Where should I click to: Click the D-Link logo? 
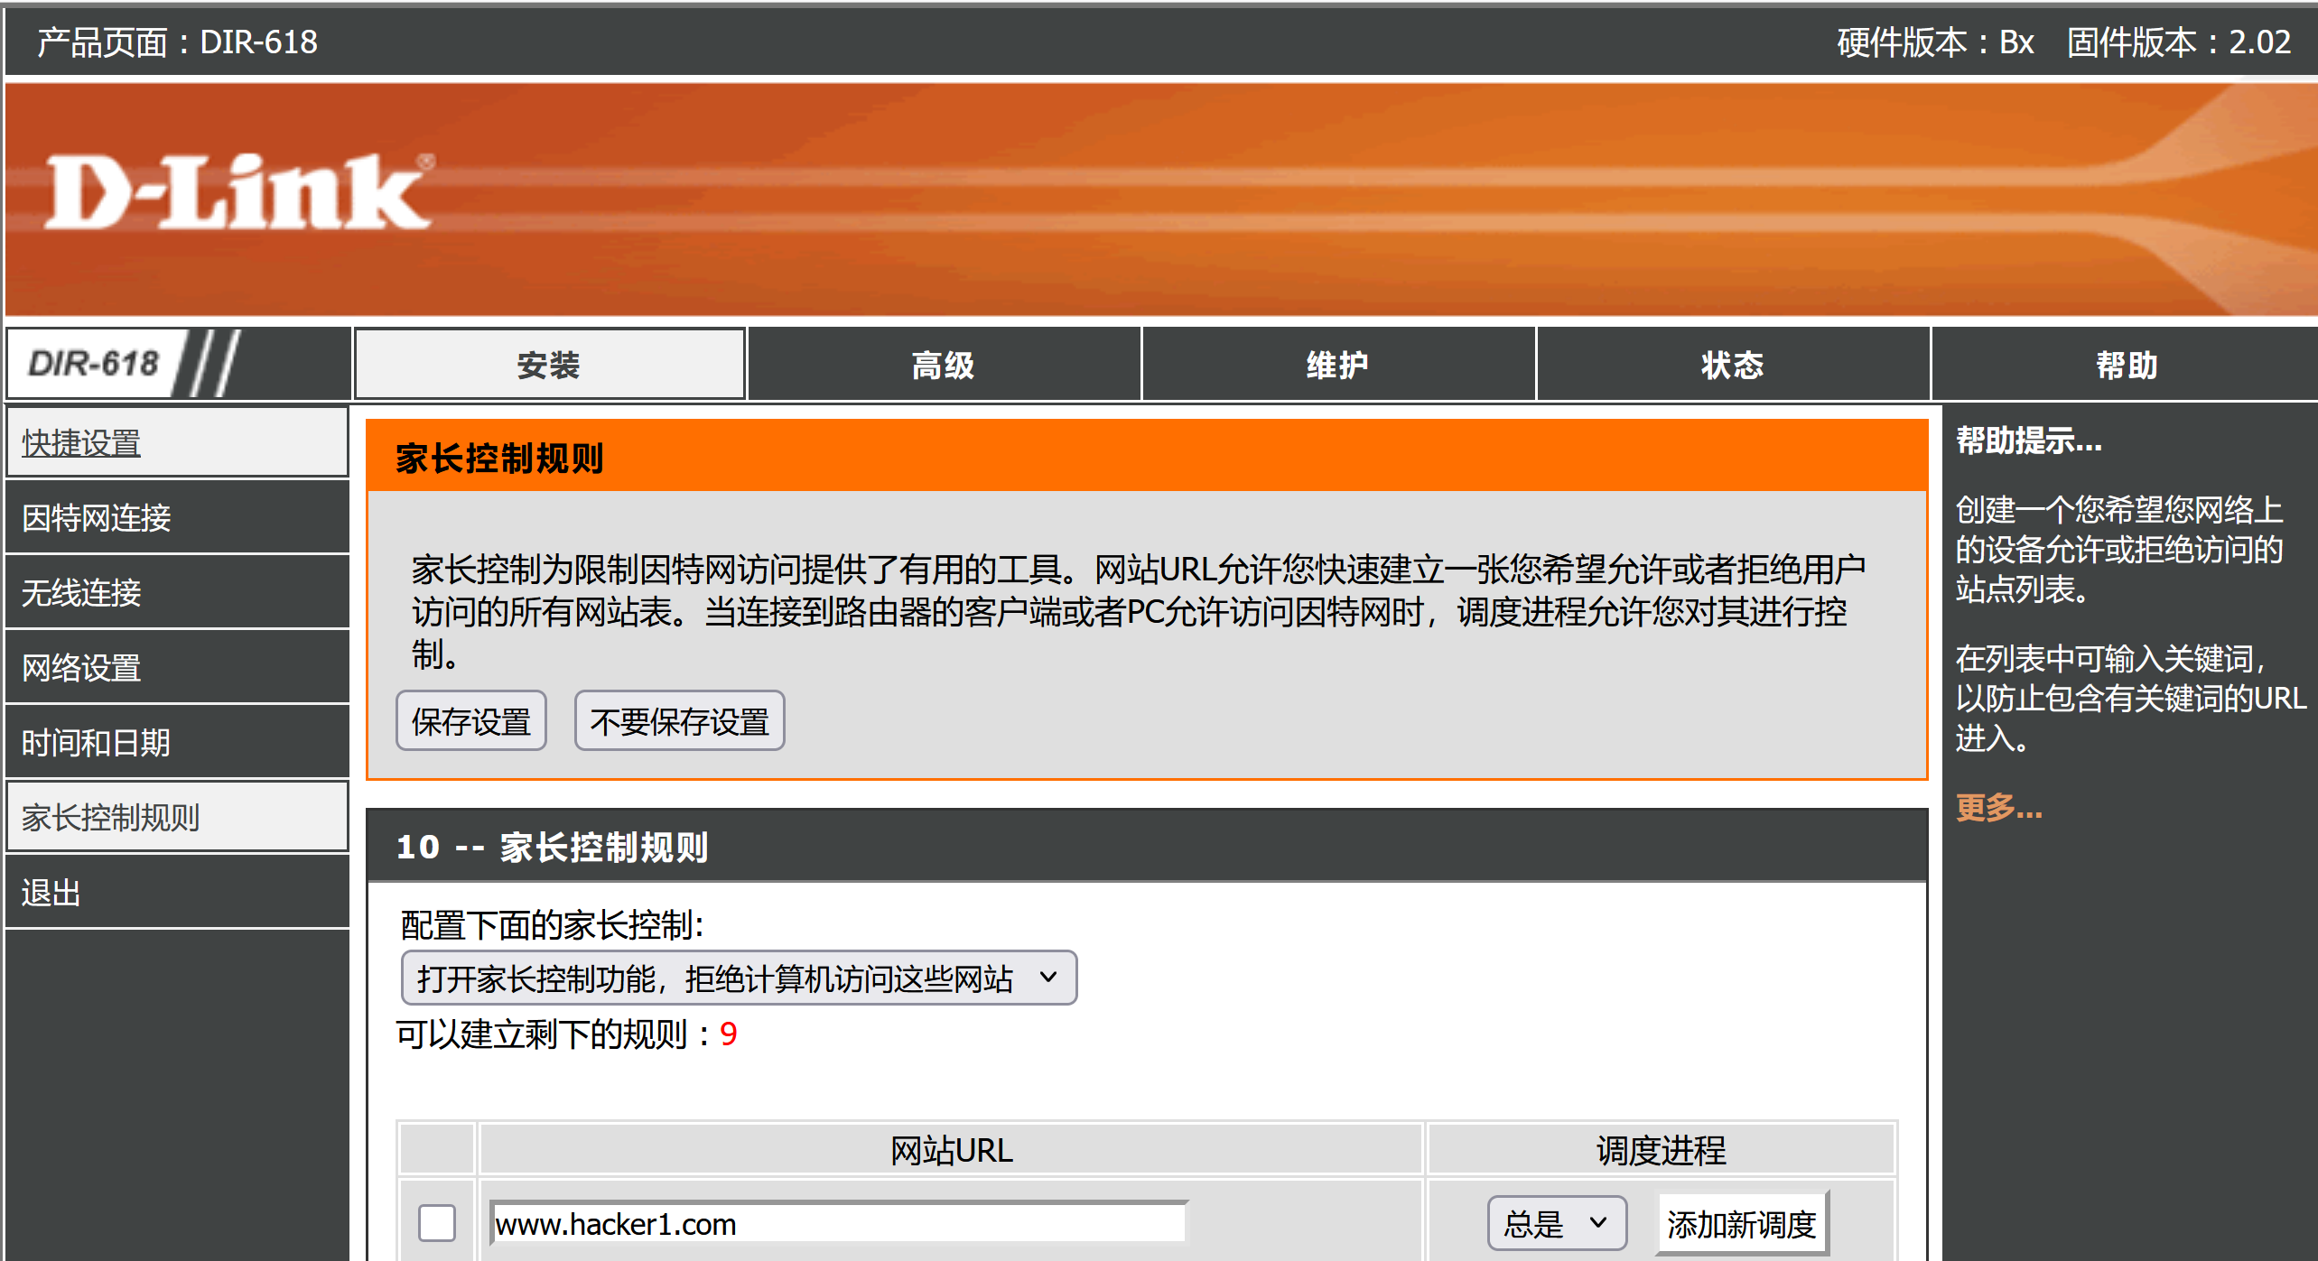pyautogui.click(x=238, y=191)
